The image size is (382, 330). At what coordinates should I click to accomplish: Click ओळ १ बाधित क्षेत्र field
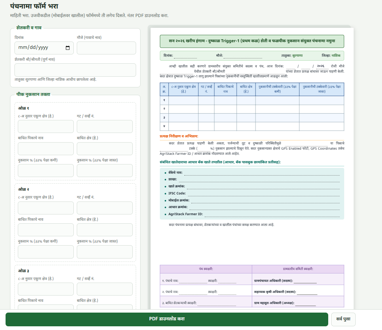pyautogui.click(x=105, y=149)
